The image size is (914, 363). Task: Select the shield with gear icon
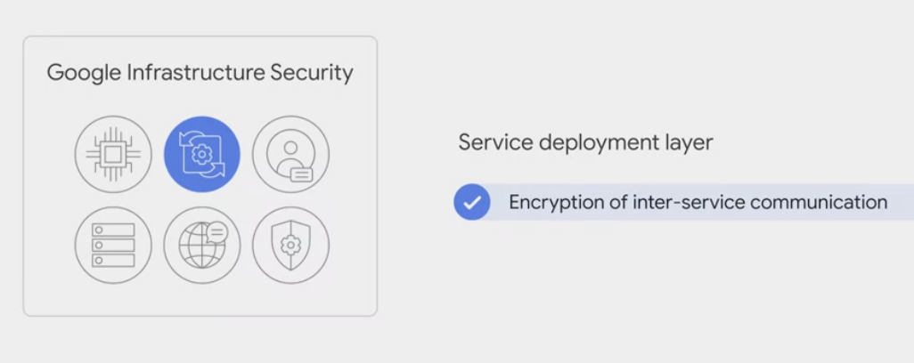coord(290,245)
